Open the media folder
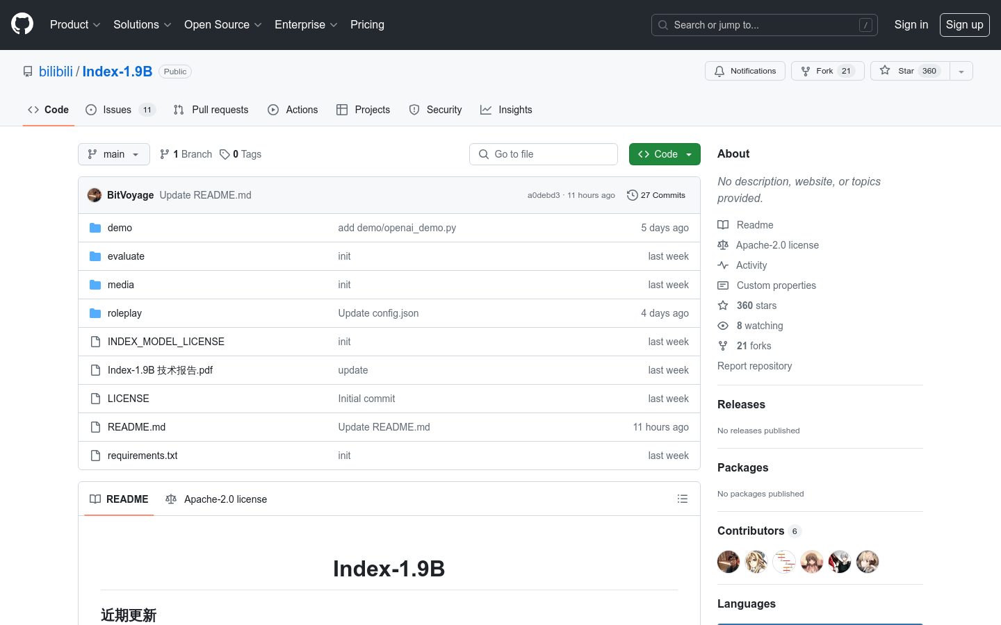This screenshot has height=625, width=1001. (121, 285)
